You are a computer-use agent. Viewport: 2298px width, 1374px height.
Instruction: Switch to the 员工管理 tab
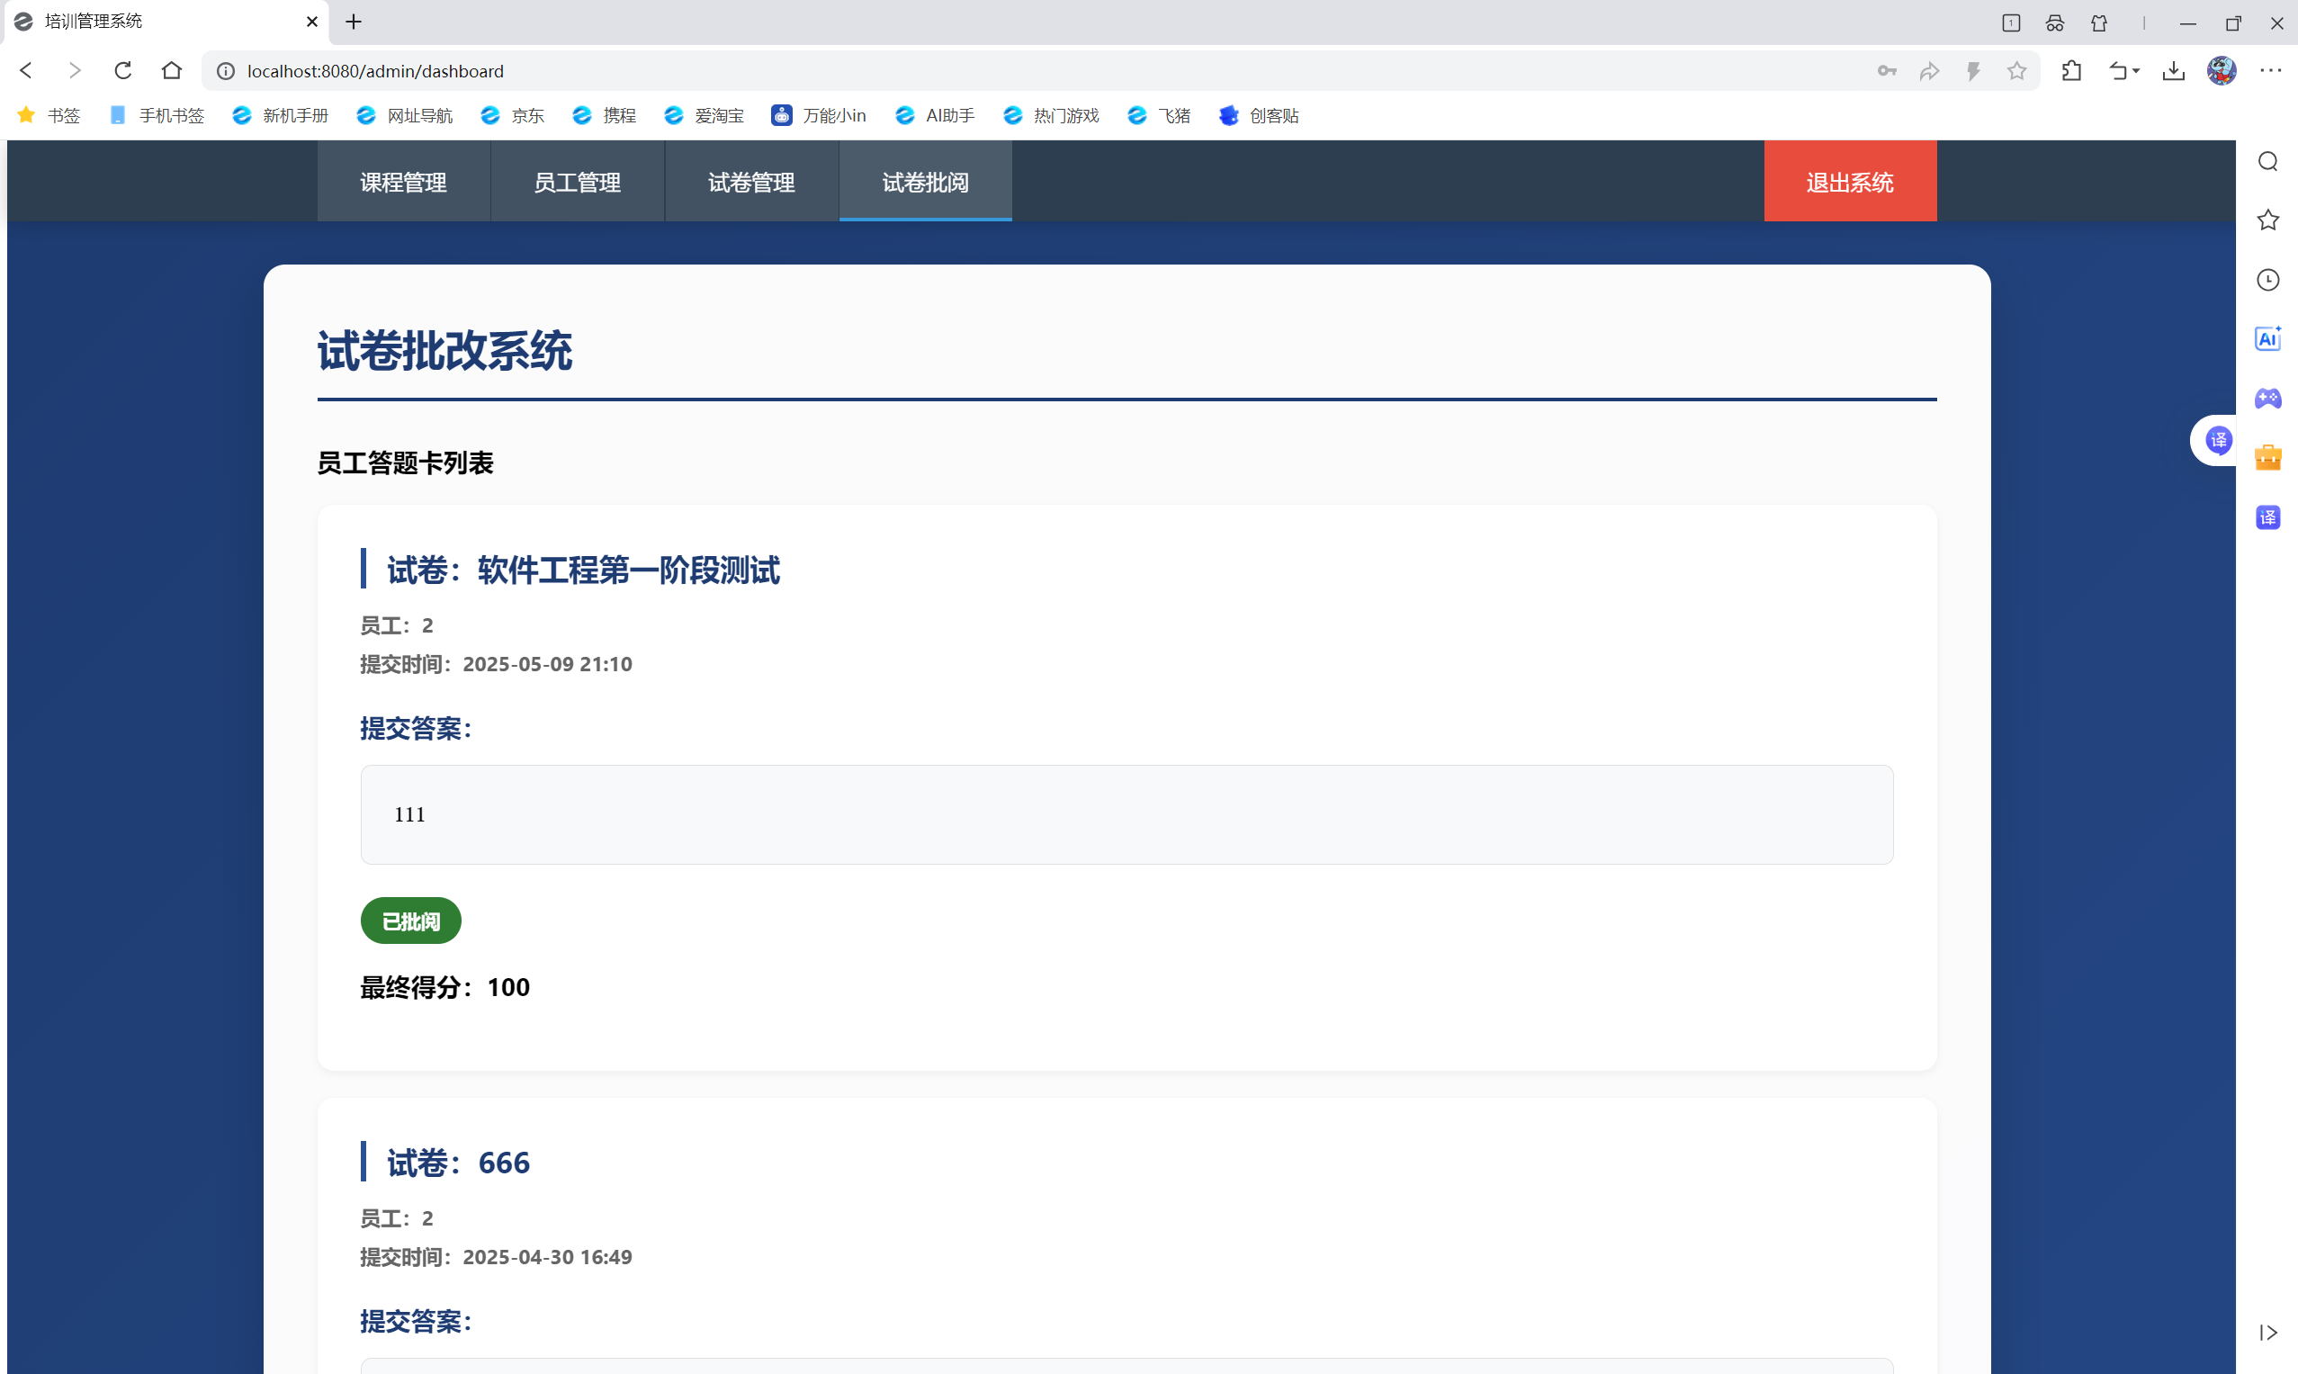577,183
